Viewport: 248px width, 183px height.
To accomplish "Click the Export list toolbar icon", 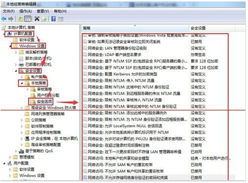I will (x=44, y=19).
